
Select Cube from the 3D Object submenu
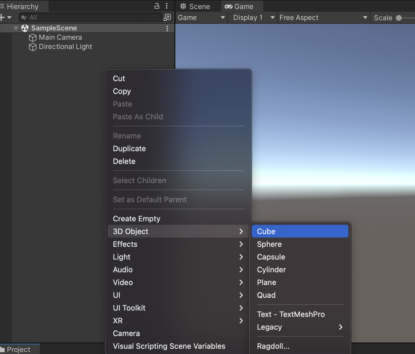click(x=300, y=231)
